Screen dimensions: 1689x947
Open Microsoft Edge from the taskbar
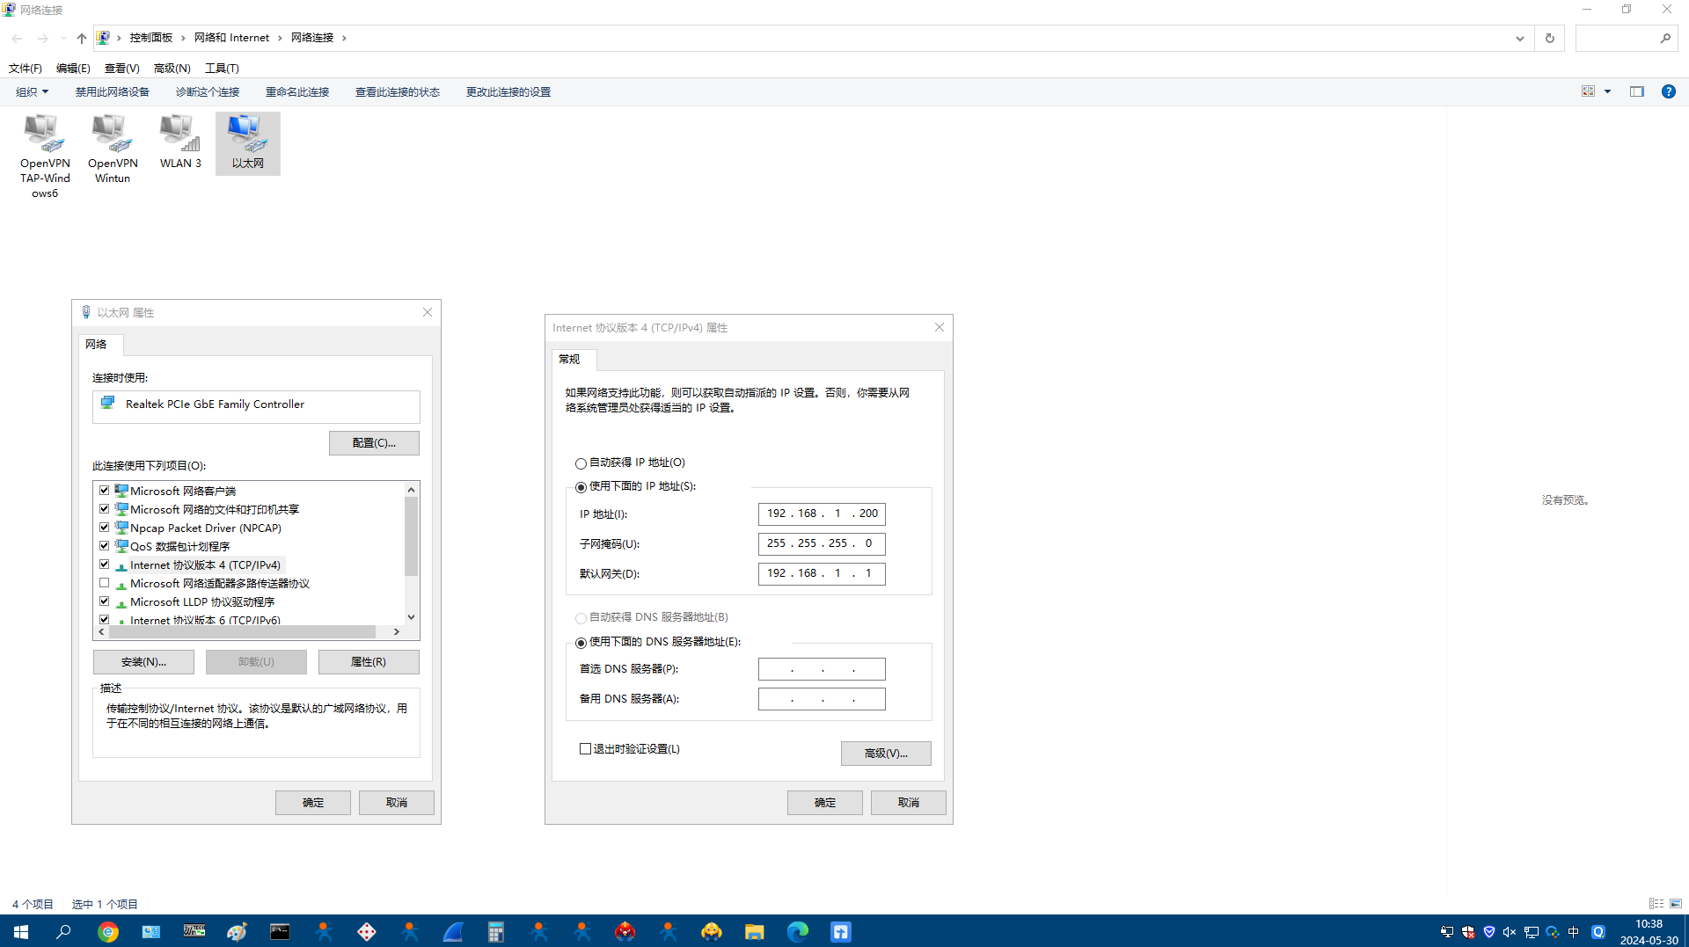click(797, 932)
